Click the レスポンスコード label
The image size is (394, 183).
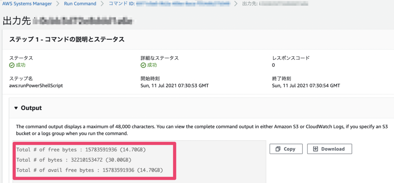291,58
